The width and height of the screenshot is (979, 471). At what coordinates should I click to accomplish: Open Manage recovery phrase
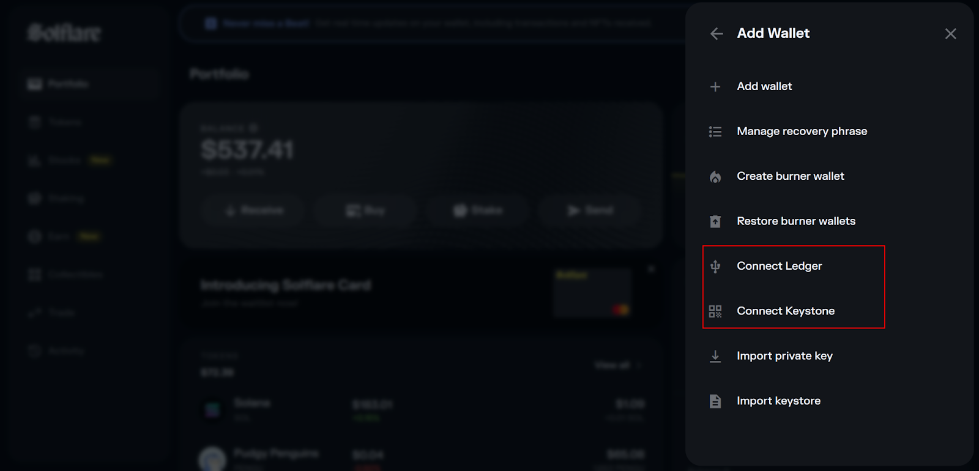(x=802, y=131)
